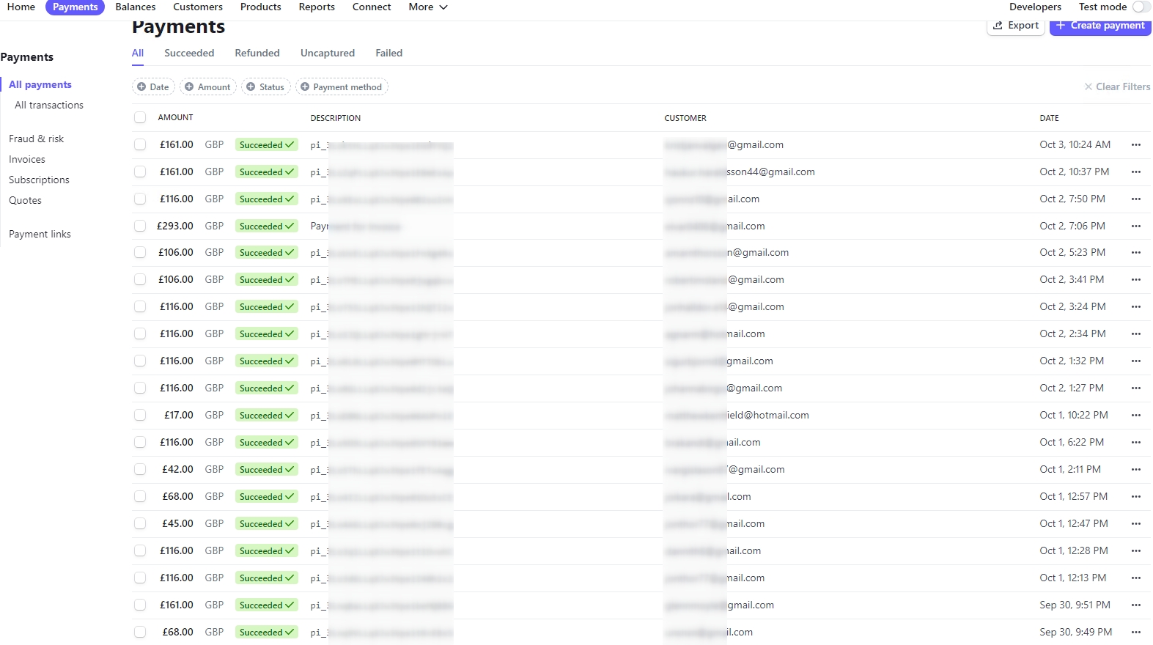Open Fraud & risk in sidebar
Viewport: 1153px width, 645px height.
tap(36, 139)
